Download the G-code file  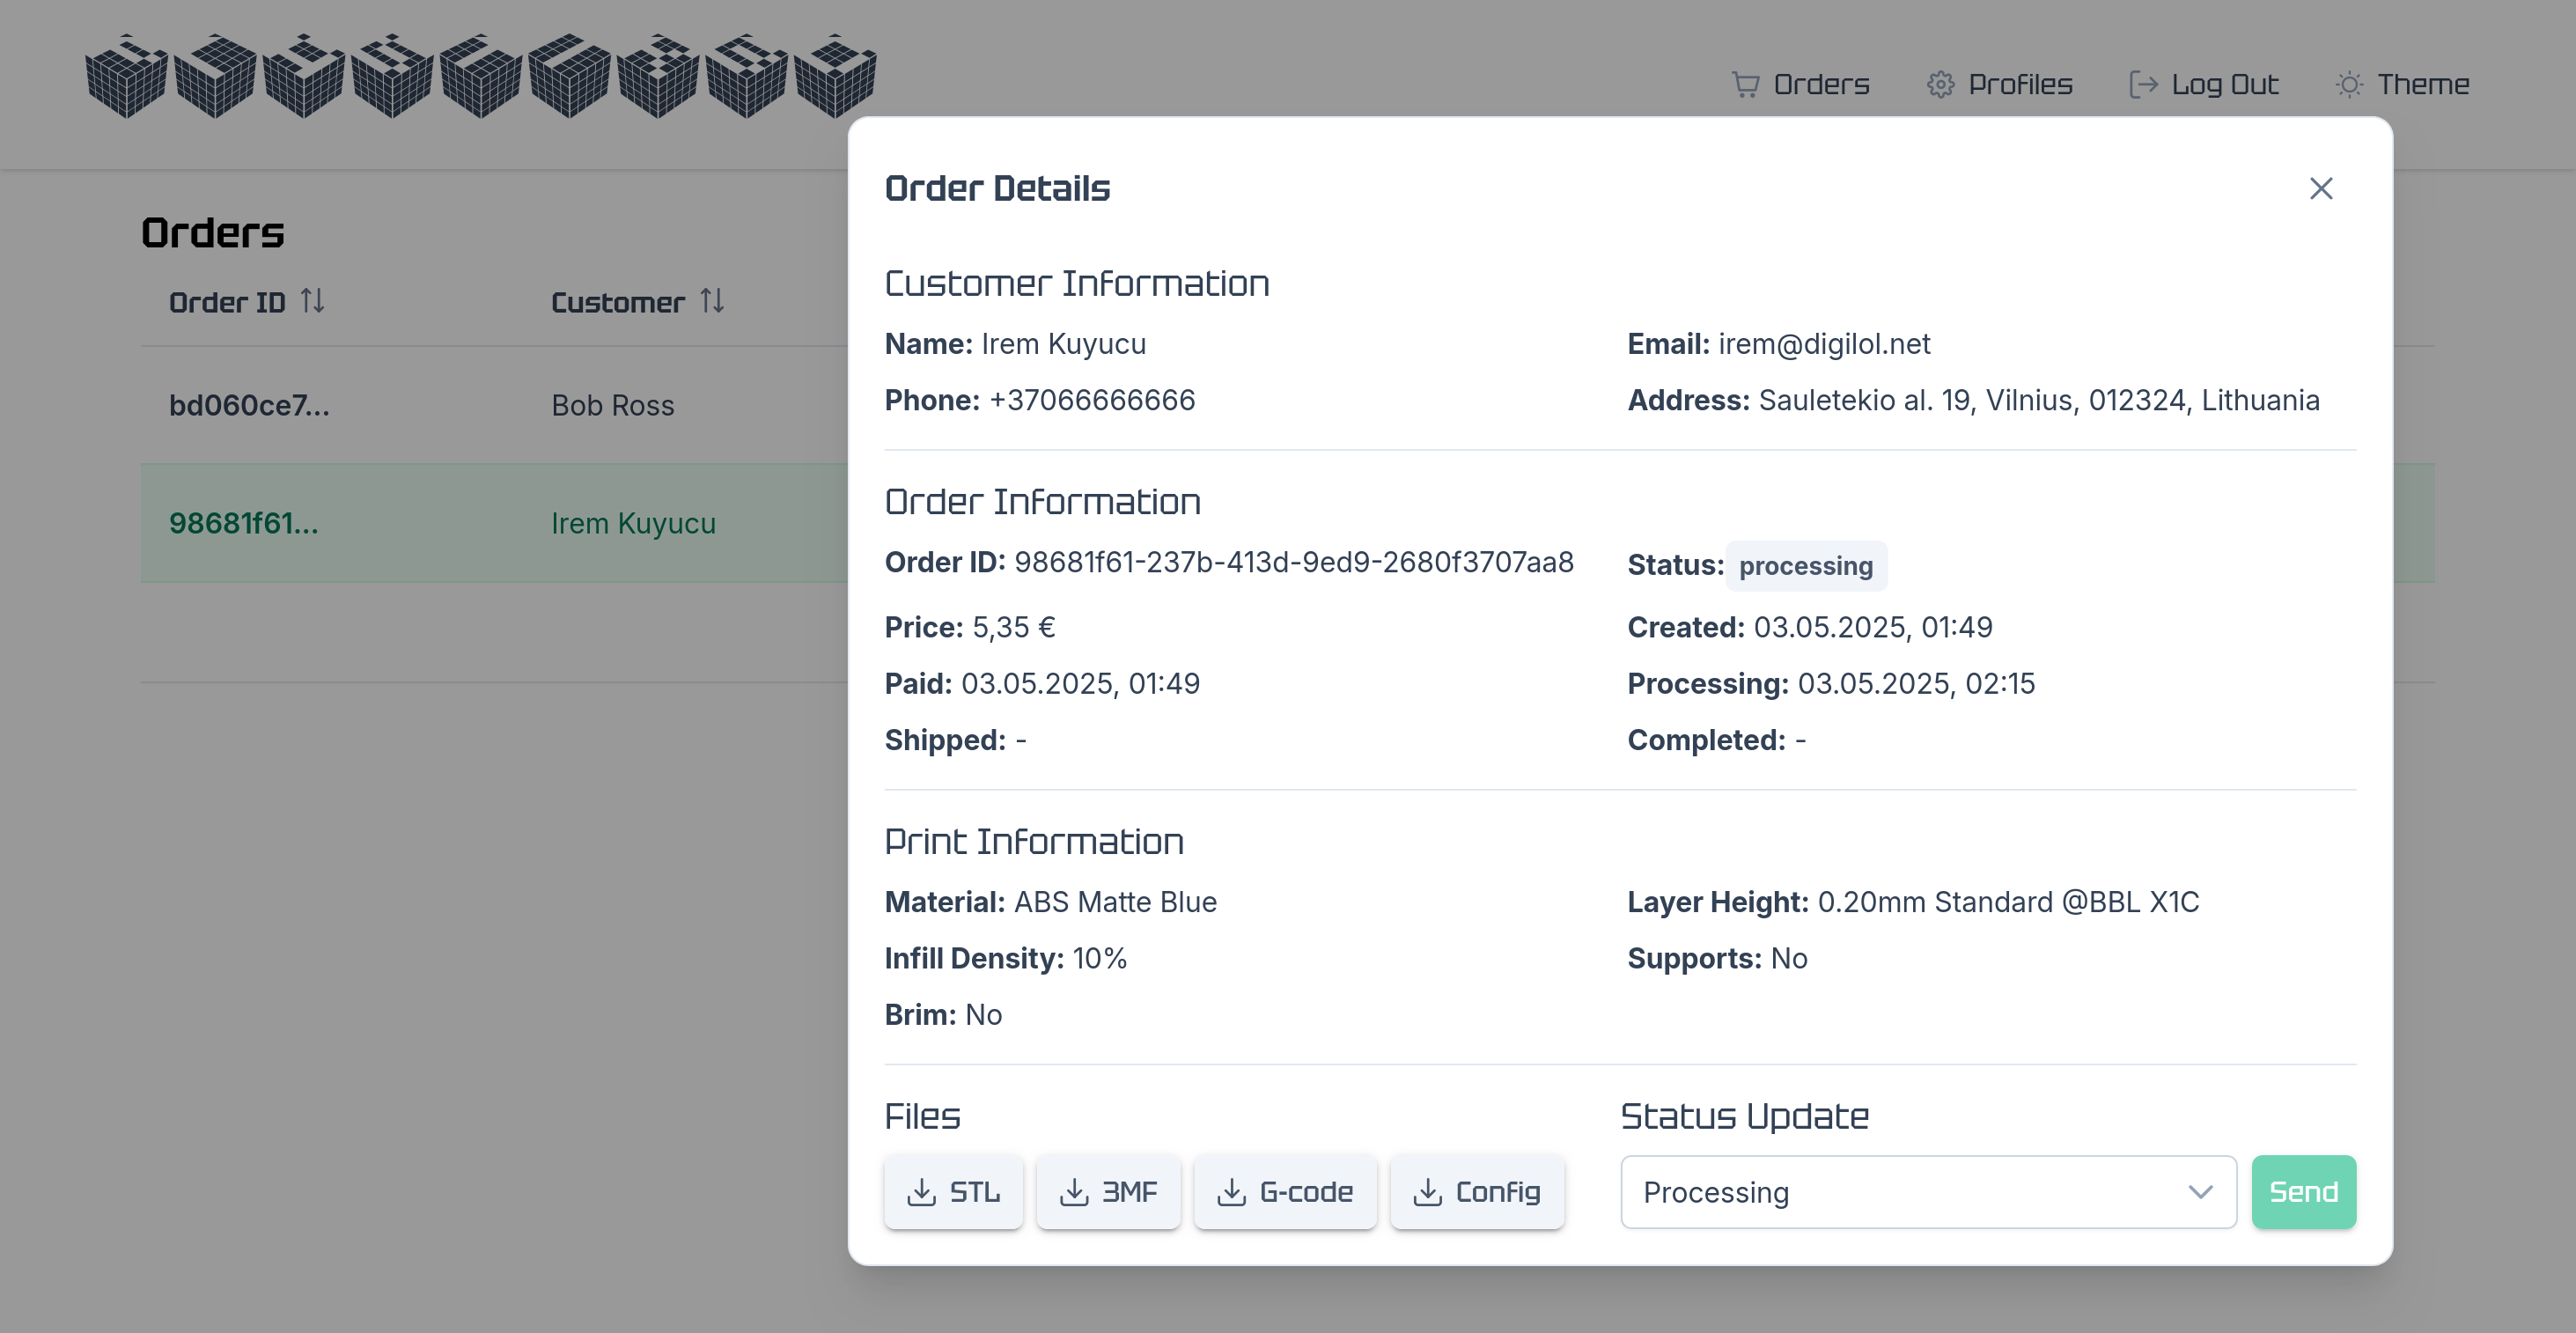[x=1285, y=1192]
